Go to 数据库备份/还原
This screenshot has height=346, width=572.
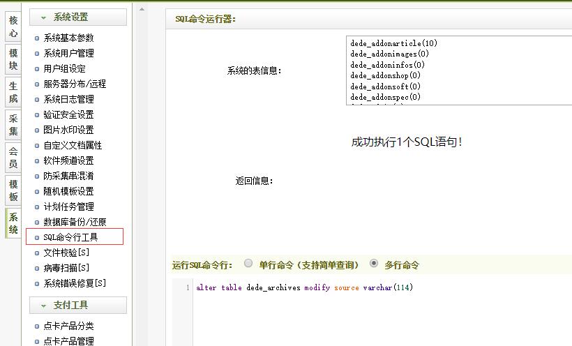[x=75, y=222]
